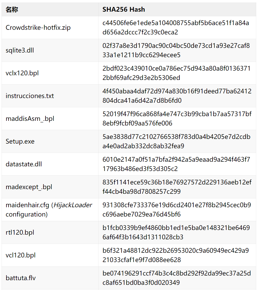The width and height of the screenshot is (258, 290).
Task: Select the Crowdstrike-hotfix.zip file name cell
Action: tap(38, 28)
